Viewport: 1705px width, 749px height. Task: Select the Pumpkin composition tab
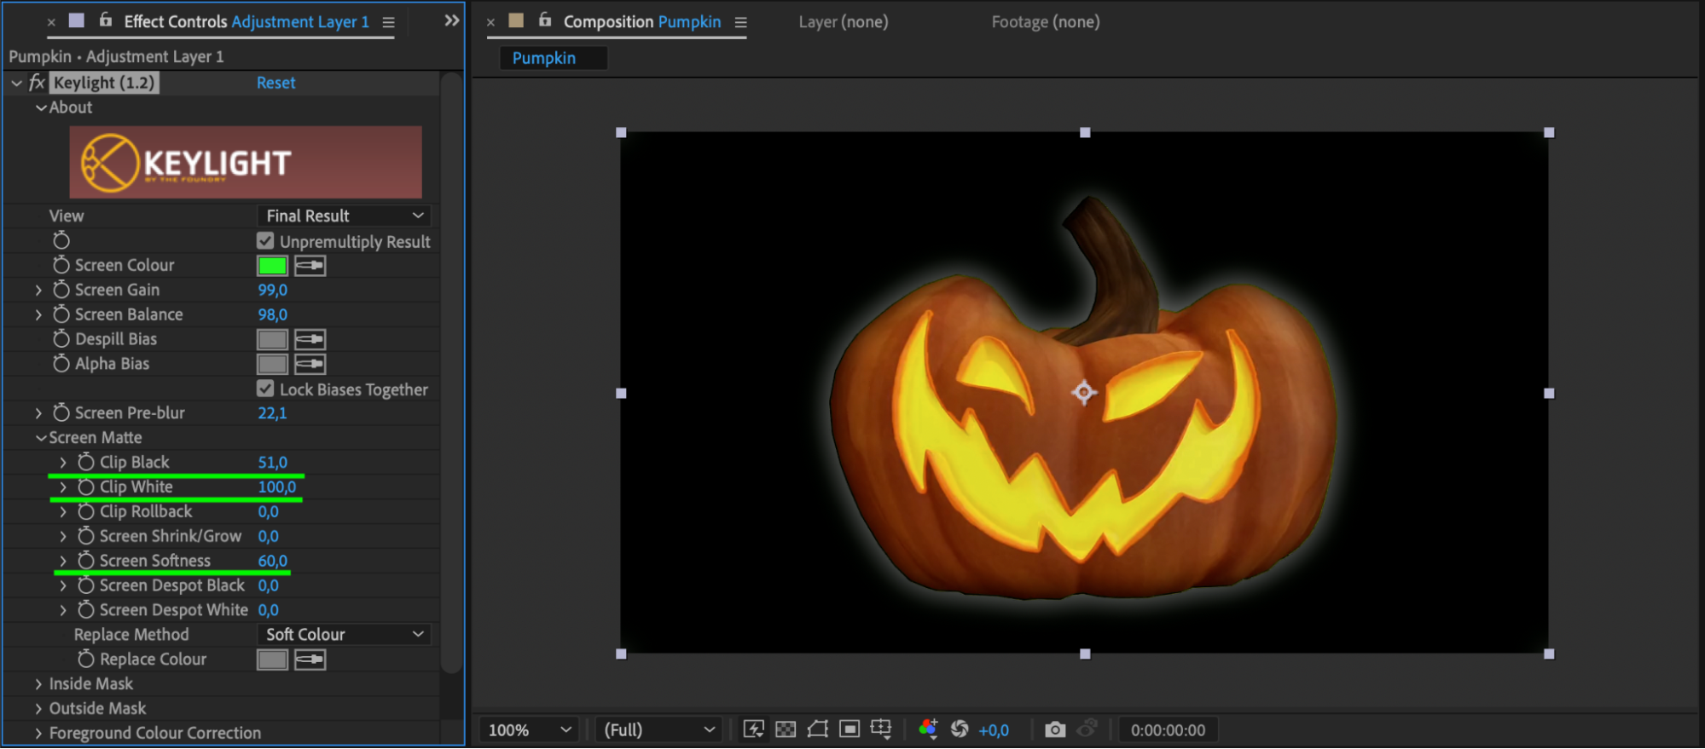click(x=544, y=58)
